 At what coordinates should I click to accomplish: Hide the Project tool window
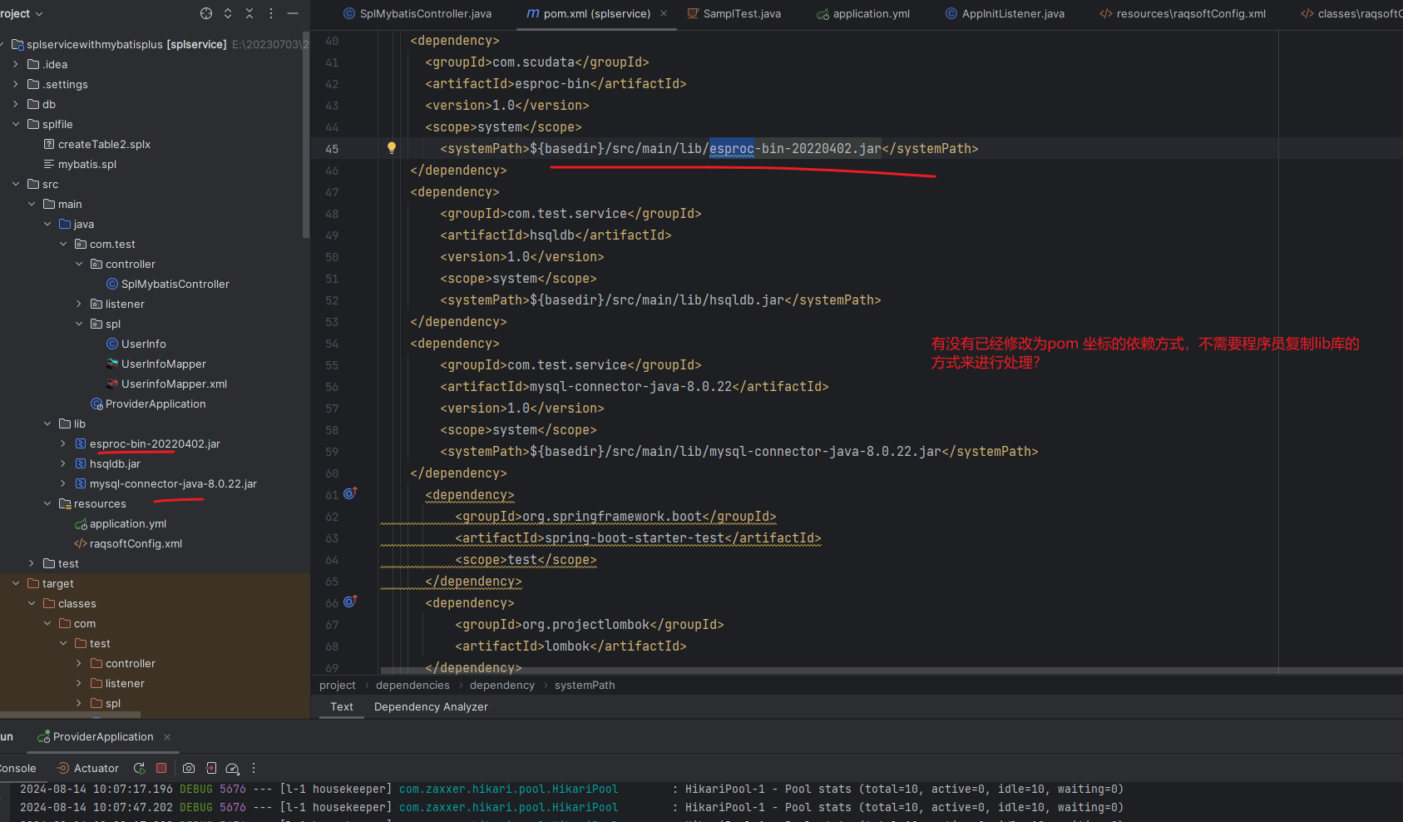pos(293,13)
